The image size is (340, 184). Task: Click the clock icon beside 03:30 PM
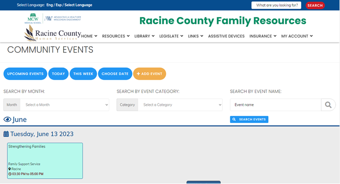tap(10, 174)
